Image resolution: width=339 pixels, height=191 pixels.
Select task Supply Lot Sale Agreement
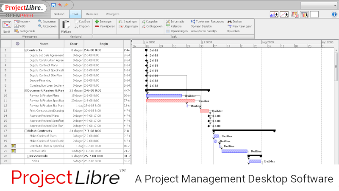[47, 55]
